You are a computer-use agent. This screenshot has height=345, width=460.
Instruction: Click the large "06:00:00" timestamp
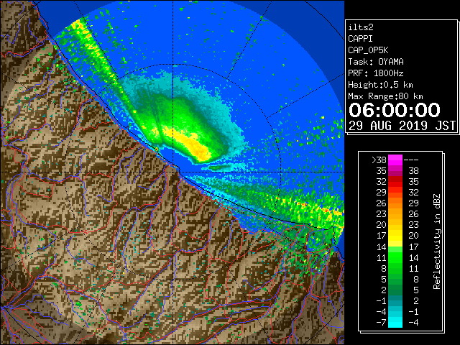coord(395,110)
